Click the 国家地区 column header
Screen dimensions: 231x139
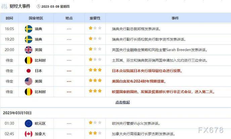coord(36,18)
